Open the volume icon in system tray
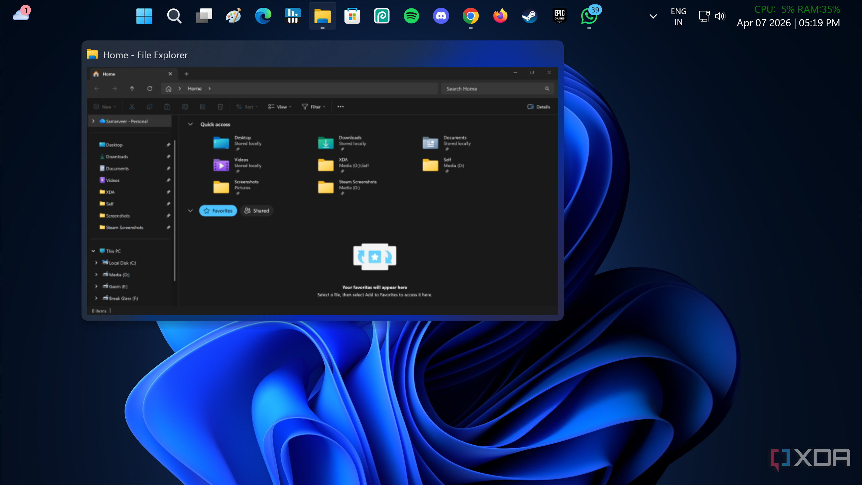The height and width of the screenshot is (485, 862). (720, 16)
